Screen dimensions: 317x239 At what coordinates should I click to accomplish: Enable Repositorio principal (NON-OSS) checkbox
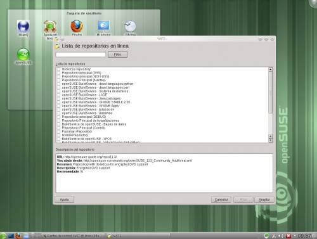(x=58, y=77)
